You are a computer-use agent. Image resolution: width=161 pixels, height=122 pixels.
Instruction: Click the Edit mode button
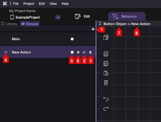click(83, 17)
